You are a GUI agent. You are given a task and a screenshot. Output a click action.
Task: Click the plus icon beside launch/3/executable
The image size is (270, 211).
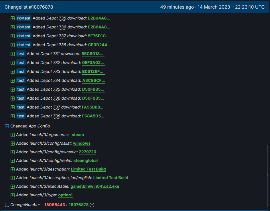13,187
